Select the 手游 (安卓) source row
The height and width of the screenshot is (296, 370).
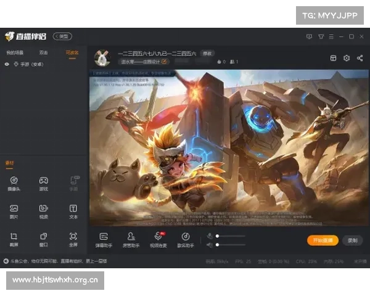44,64
